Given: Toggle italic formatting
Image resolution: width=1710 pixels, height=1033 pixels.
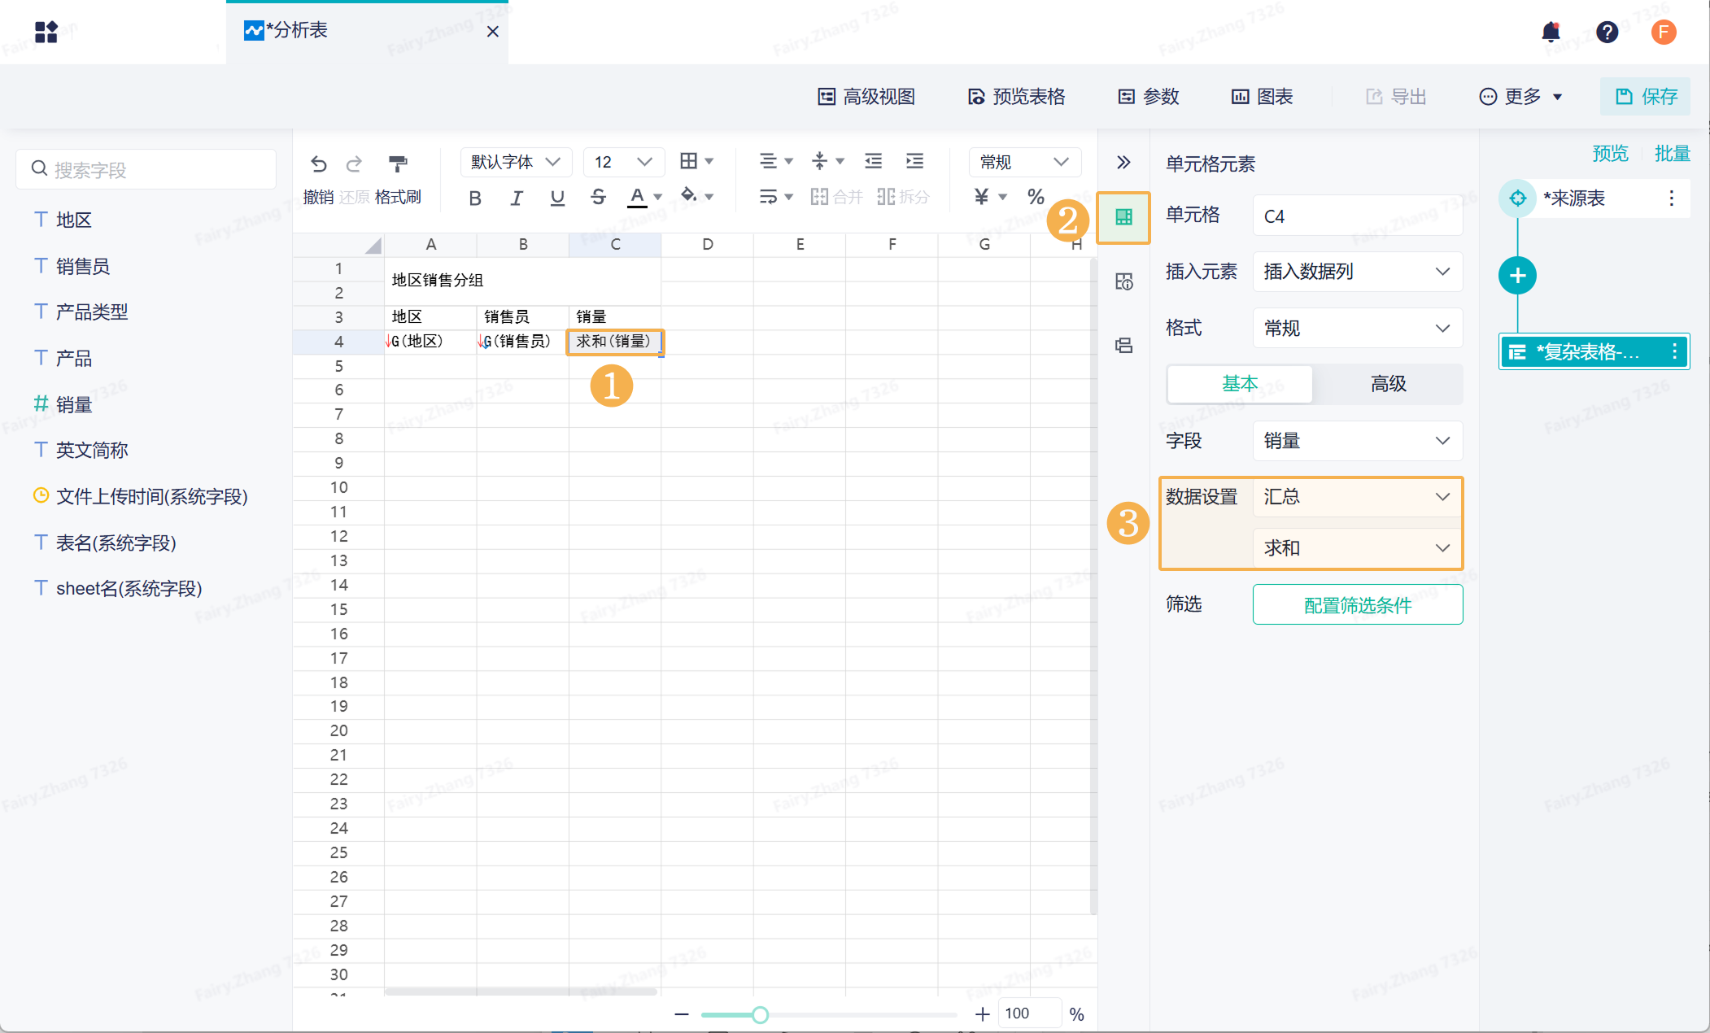Looking at the screenshot, I should click(x=516, y=198).
